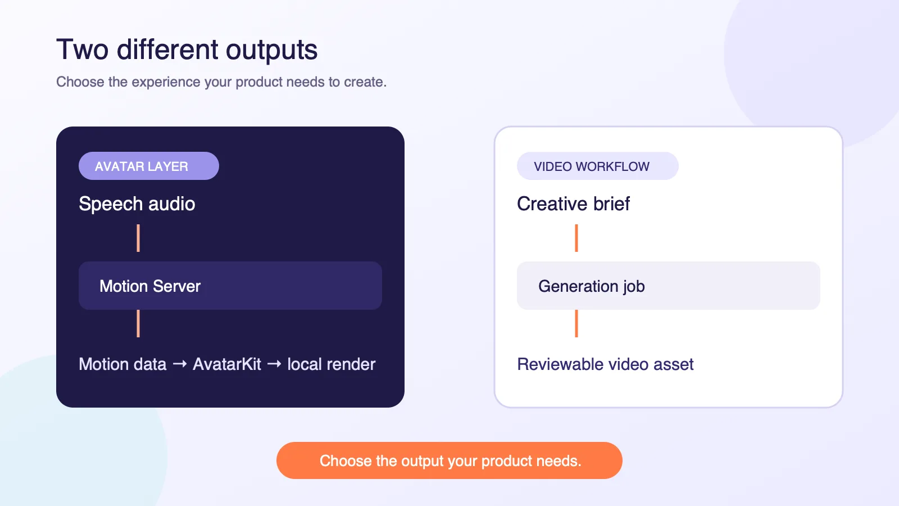
Task: Select the Motion Server block
Action: point(230,286)
